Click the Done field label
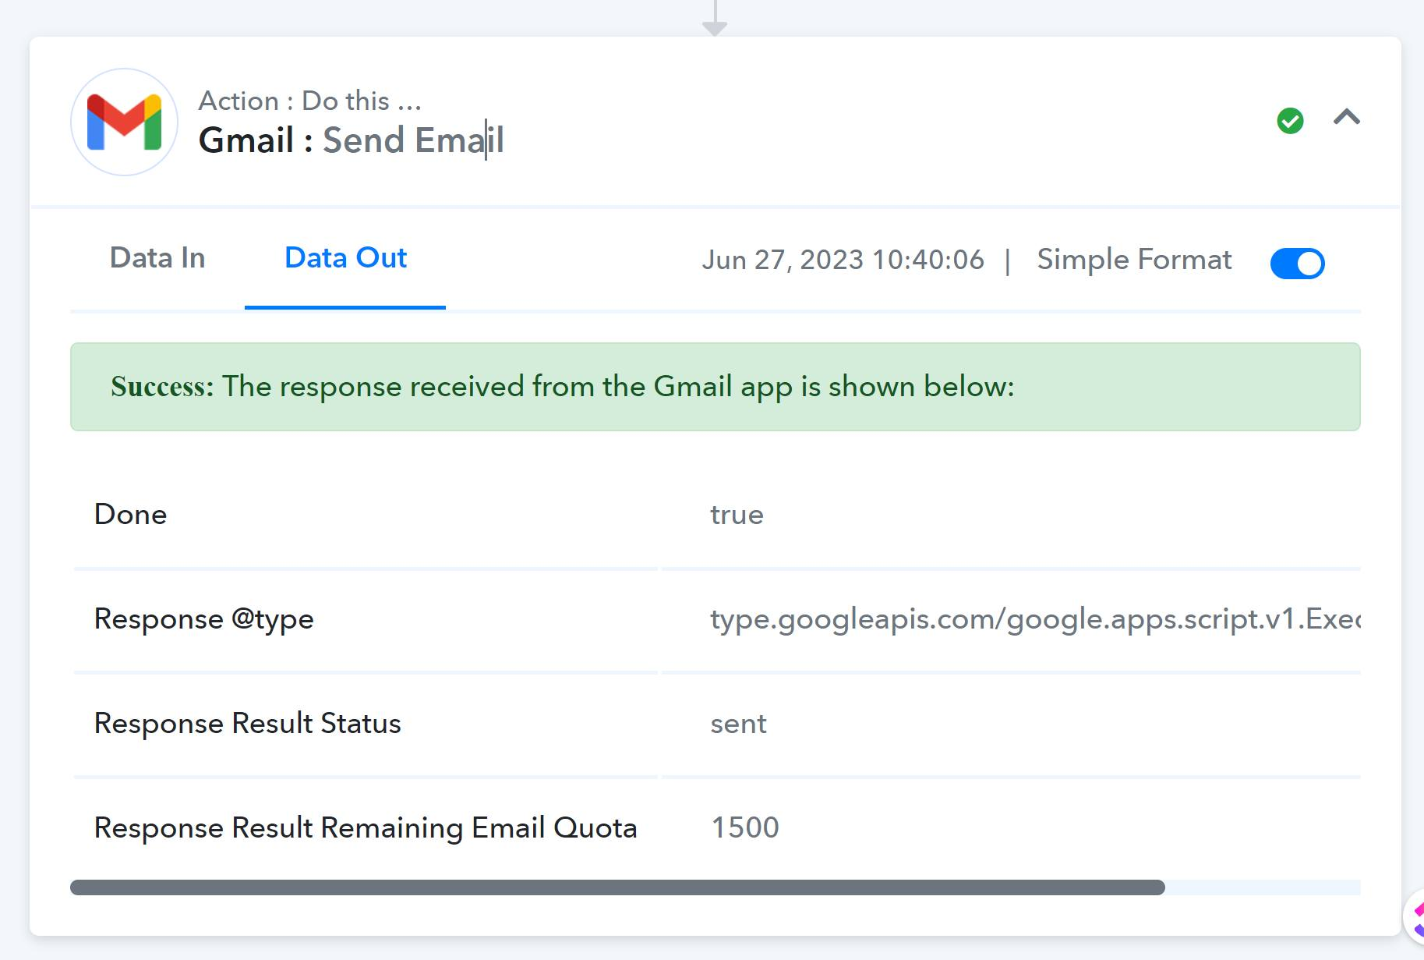The image size is (1424, 960). (130, 515)
